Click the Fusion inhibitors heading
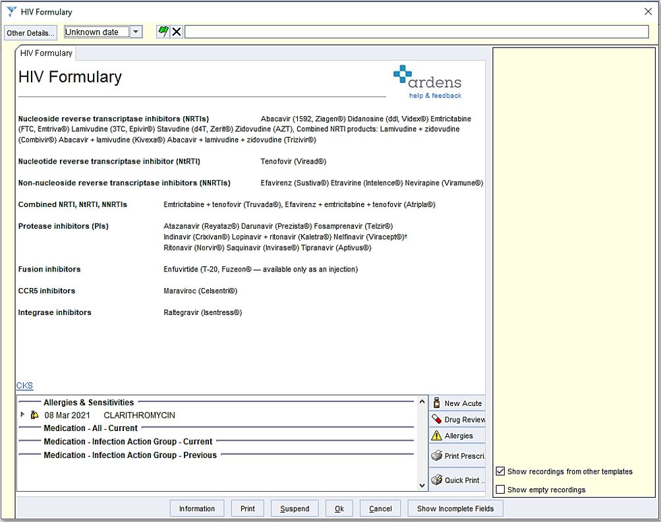The height and width of the screenshot is (522, 661). pyautogui.click(x=49, y=270)
